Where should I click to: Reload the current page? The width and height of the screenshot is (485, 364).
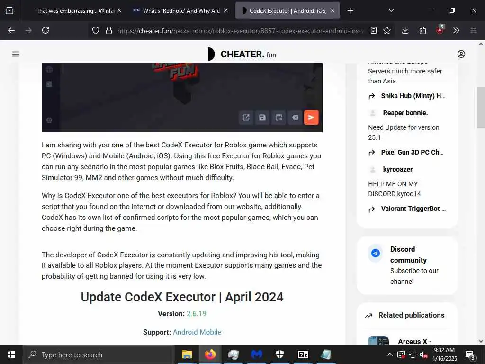[45, 30]
